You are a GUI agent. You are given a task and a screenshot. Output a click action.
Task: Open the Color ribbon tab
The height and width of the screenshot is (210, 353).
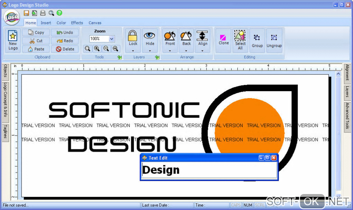(61, 23)
